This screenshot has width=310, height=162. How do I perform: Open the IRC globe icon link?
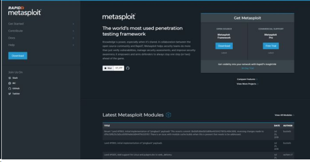[10, 83]
